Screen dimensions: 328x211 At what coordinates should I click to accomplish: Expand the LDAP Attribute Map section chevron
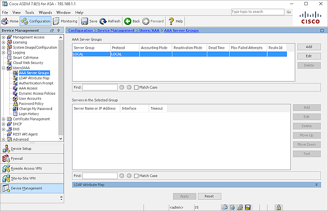coord(317,185)
